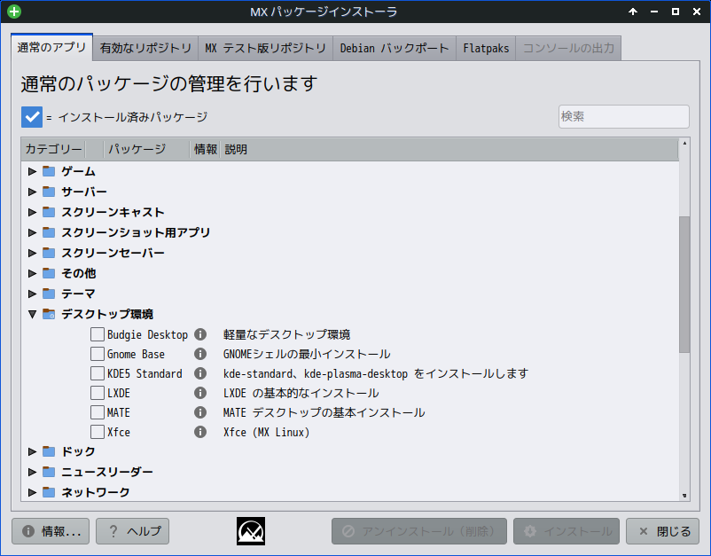Click the アンインストール（削除） button
This screenshot has width=711, height=556.
pos(419,531)
